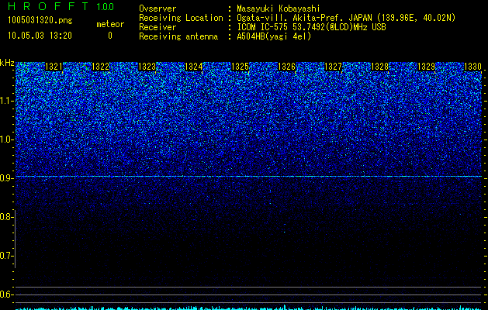Click the kHz axis unit label

click(x=7, y=63)
